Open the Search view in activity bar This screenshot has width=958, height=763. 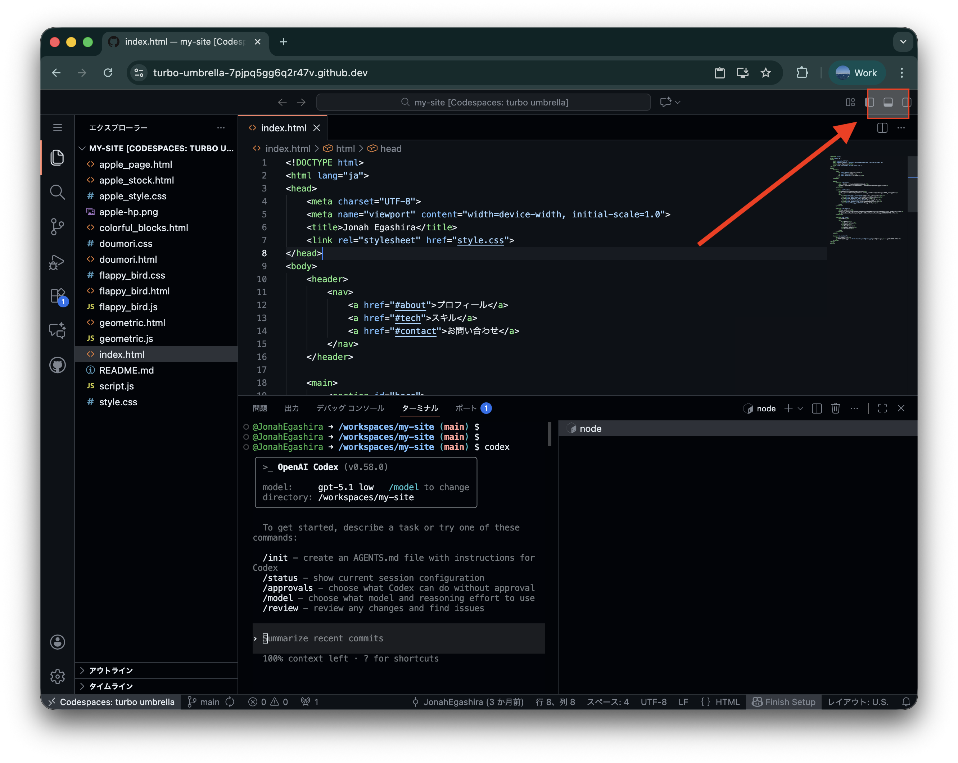(57, 192)
